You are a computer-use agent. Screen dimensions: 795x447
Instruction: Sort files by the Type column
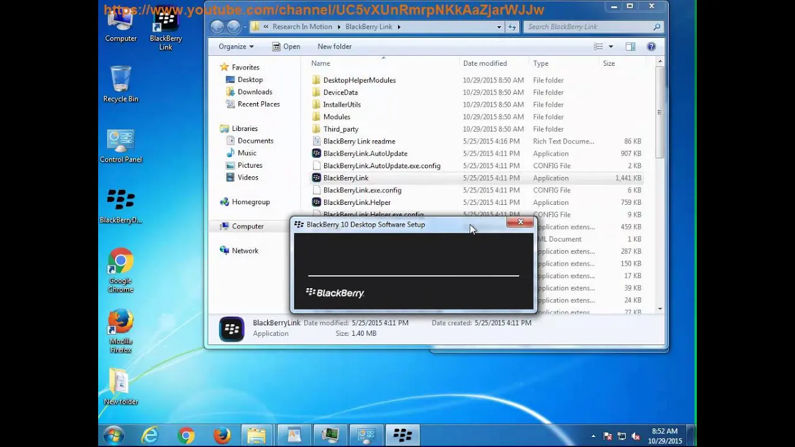tap(564, 63)
